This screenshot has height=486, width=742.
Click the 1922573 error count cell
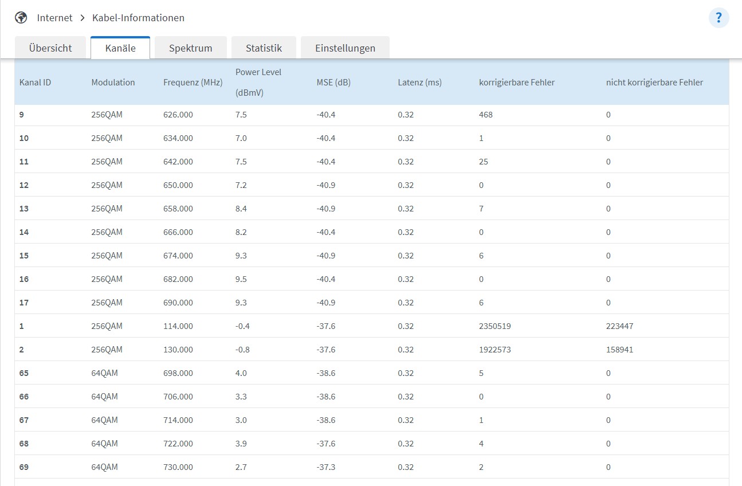(495, 350)
